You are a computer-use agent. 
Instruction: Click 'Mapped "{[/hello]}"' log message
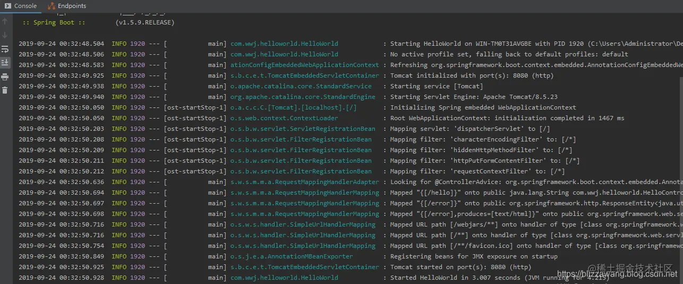point(536,193)
